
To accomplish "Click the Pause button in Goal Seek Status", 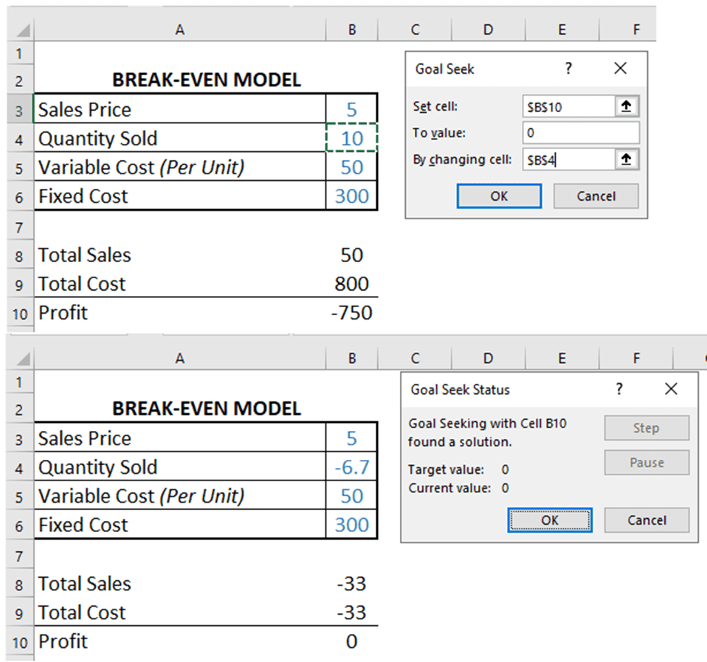I will click(646, 462).
